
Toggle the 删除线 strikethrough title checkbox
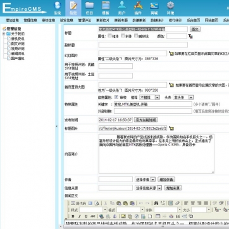[136, 35]
